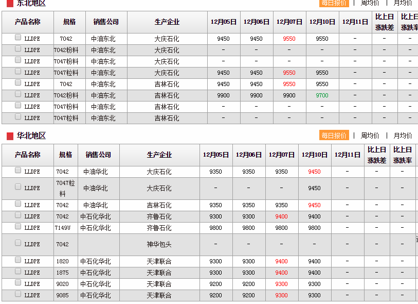418x304 pixels.
Task: Select 每日报价 tab in 华北地区 section
Action: (334, 136)
